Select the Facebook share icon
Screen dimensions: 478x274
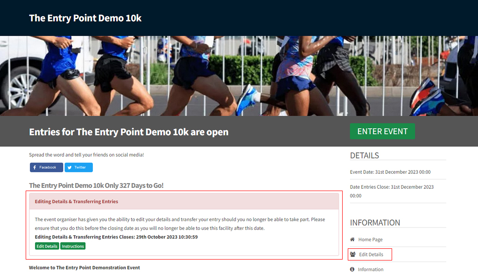coord(34,167)
